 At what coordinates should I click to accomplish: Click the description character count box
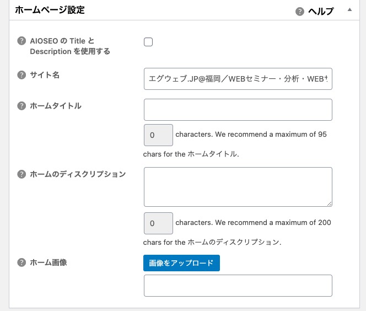click(x=158, y=223)
